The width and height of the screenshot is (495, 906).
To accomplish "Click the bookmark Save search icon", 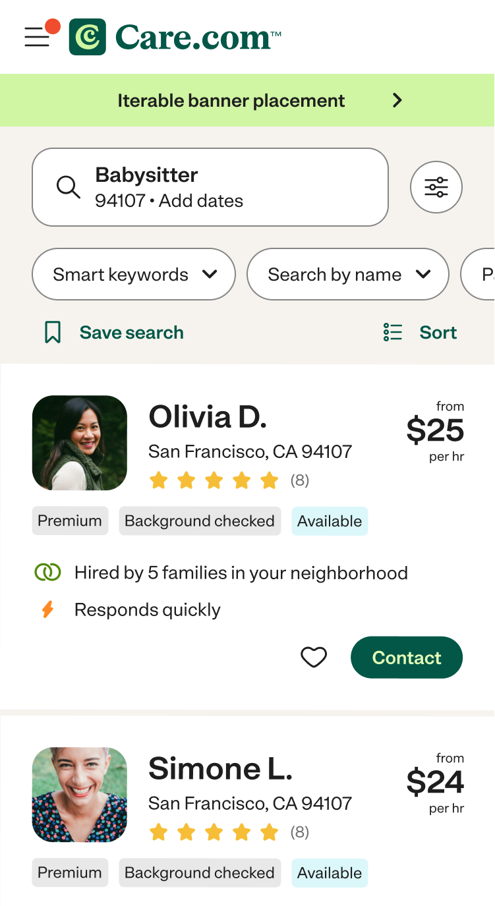I will 53,332.
